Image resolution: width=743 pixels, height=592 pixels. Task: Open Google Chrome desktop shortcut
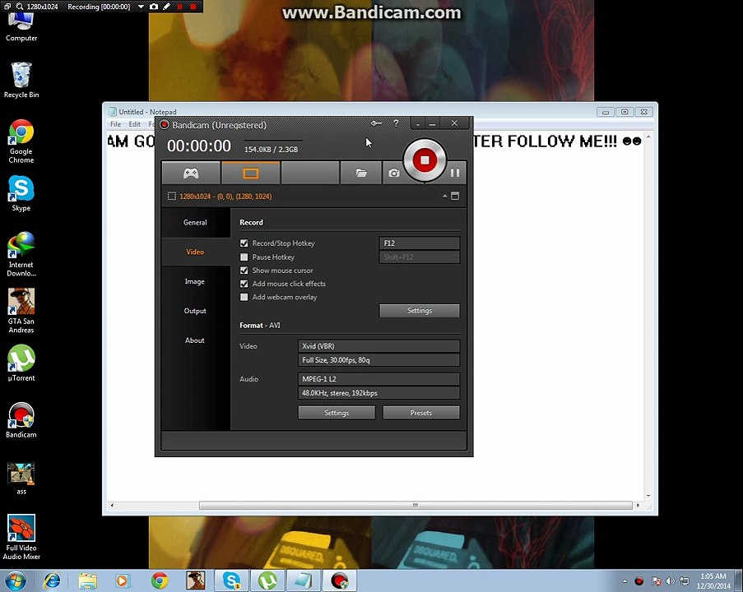[21, 141]
